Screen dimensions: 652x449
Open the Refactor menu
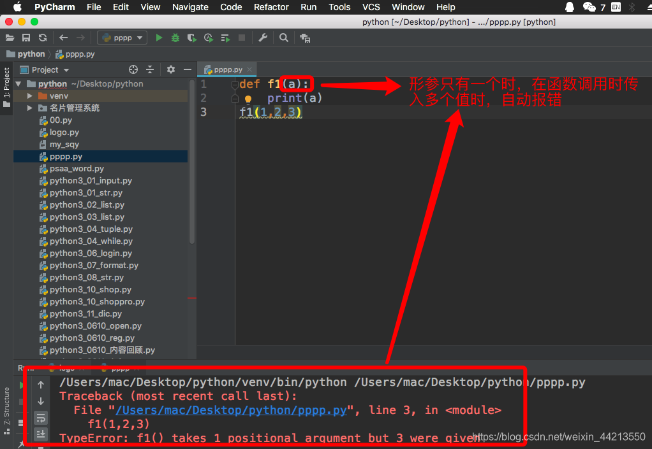click(x=271, y=7)
